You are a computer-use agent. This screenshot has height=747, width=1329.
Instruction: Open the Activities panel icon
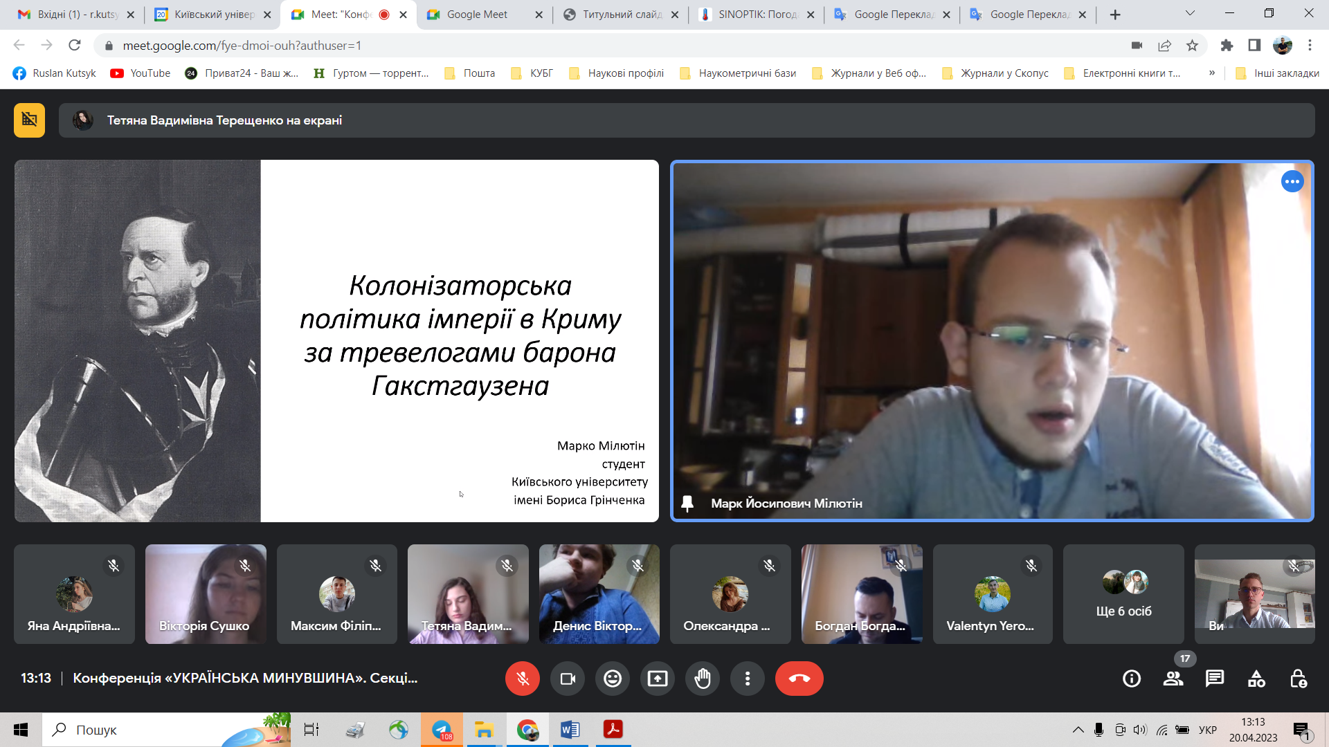(x=1256, y=679)
